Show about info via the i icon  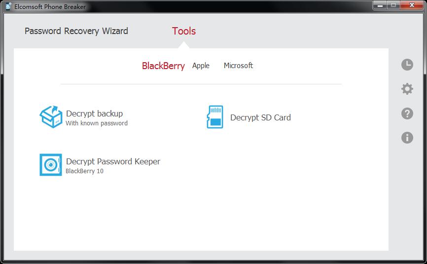coord(407,138)
